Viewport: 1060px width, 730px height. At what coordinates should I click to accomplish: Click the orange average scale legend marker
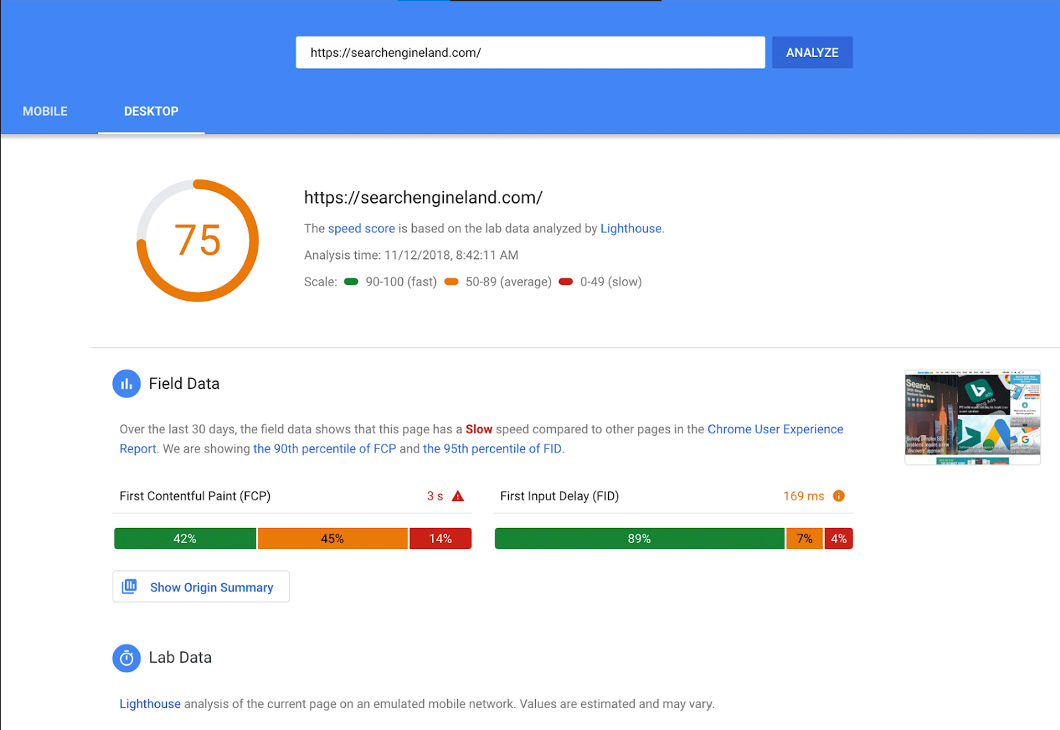coord(451,282)
